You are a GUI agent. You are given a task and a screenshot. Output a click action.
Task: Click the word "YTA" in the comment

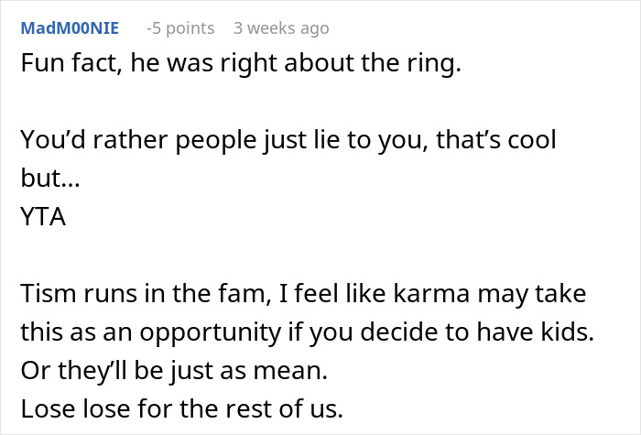(42, 218)
